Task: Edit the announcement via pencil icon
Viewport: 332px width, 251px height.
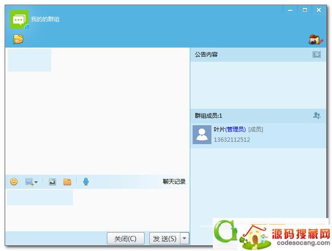Action: pyautogui.click(x=316, y=55)
